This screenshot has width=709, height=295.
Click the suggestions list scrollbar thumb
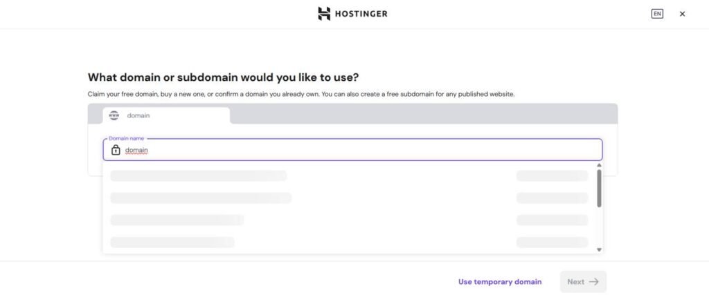click(x=599, y=188)
